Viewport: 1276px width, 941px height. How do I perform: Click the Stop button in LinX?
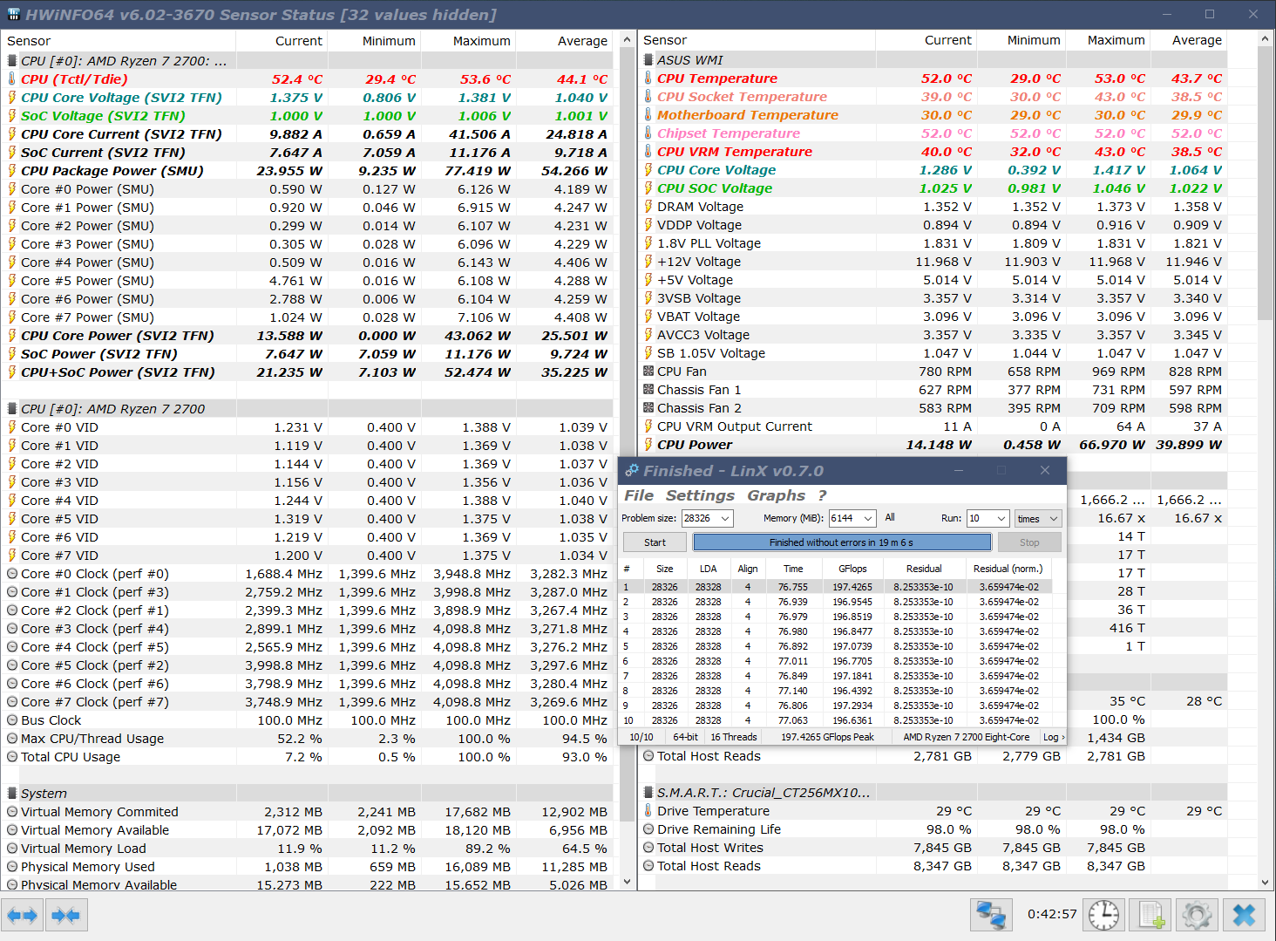point(1029,542)
